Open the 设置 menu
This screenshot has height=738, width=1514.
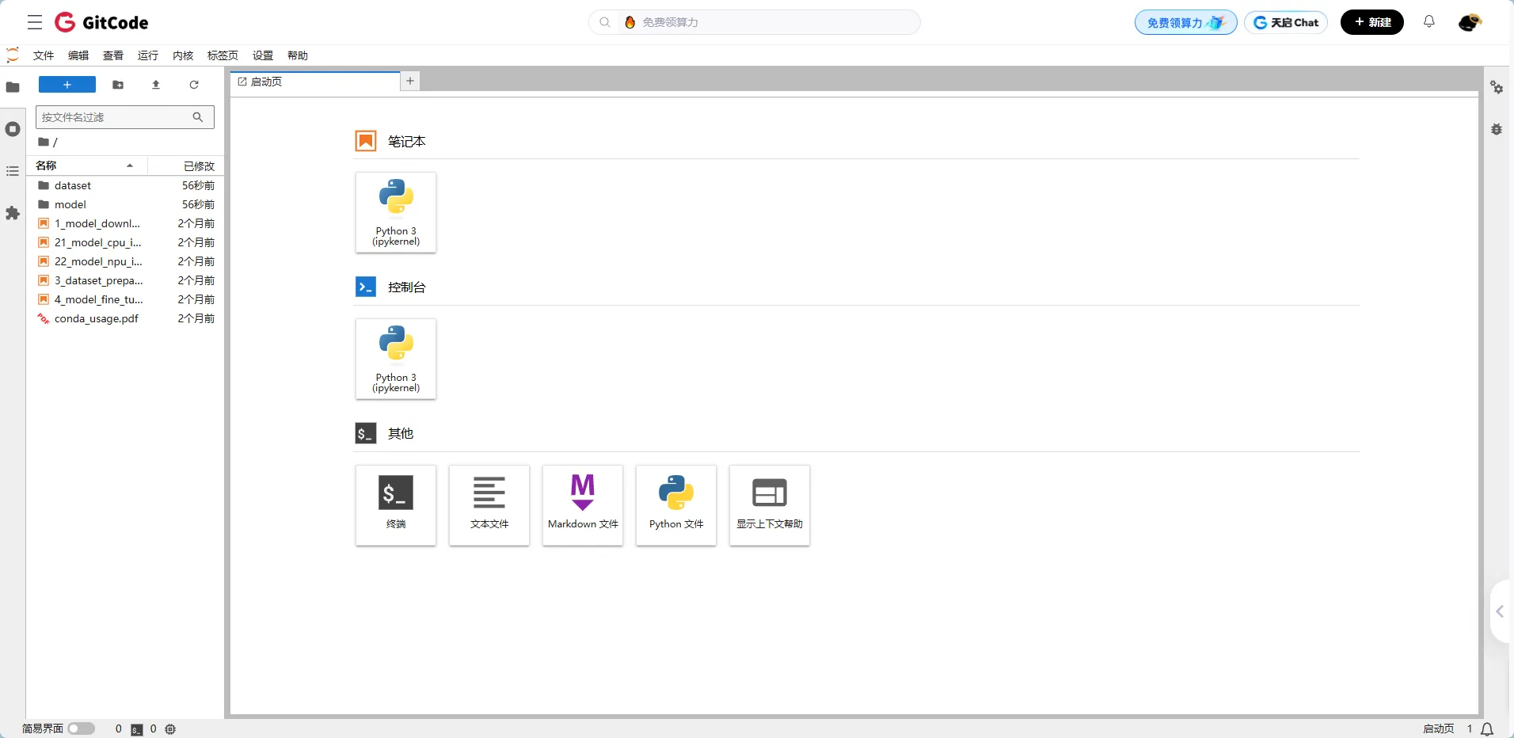point(263,55)
